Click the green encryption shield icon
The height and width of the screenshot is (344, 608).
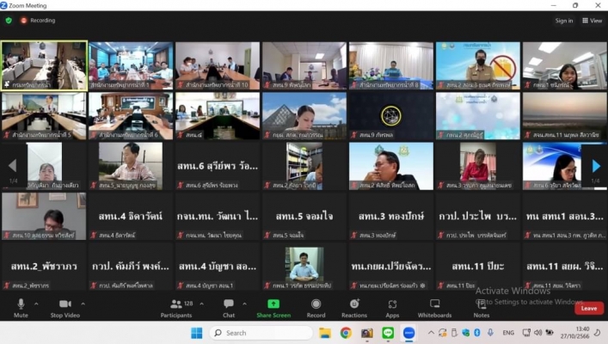pos(9,21)
